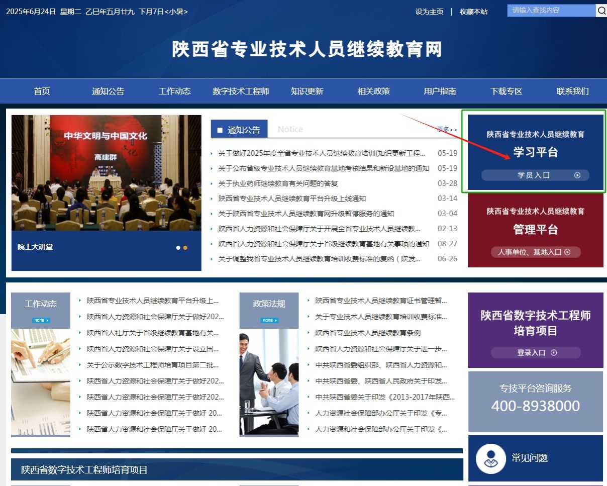Screen dimensions: 607x486
Task: Click 学员入口 button on 学习平台
Action: pyautogui.click(x=535, y=175)
